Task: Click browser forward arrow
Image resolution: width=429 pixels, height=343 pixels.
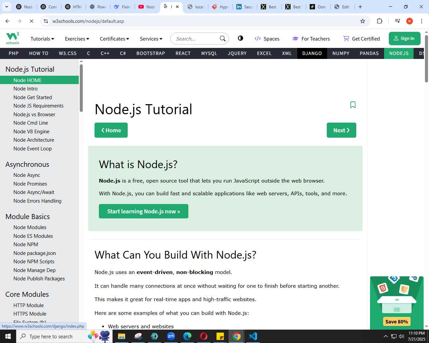Action: pyautogui.click(x=19, y=21)
